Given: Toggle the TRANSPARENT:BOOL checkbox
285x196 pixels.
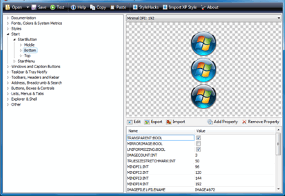Looking at the screenshot, I should [x=198, y=138].
